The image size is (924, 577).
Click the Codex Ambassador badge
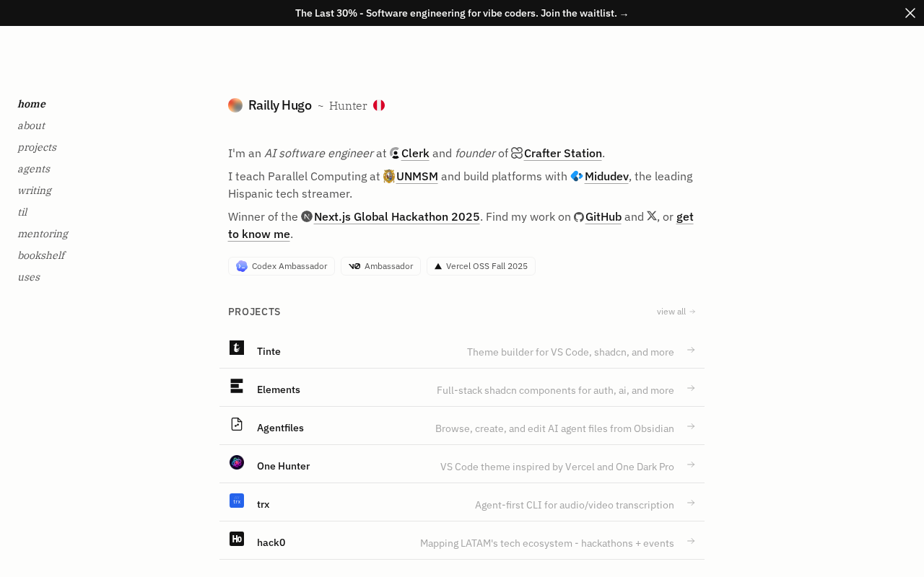282,266
